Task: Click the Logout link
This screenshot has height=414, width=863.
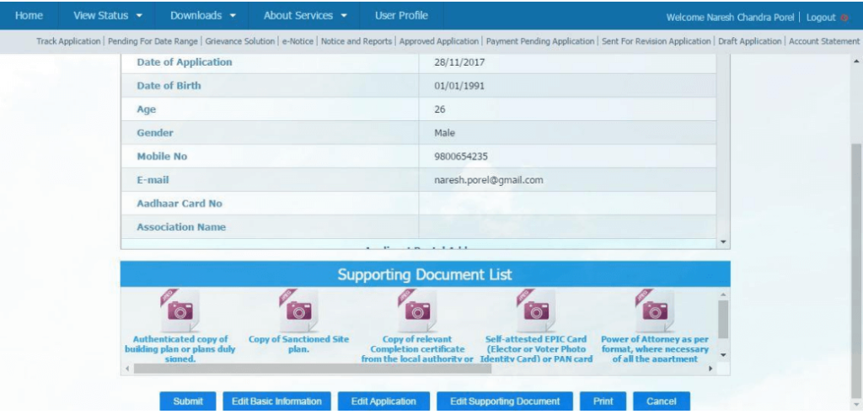Action: coord(821,18)
